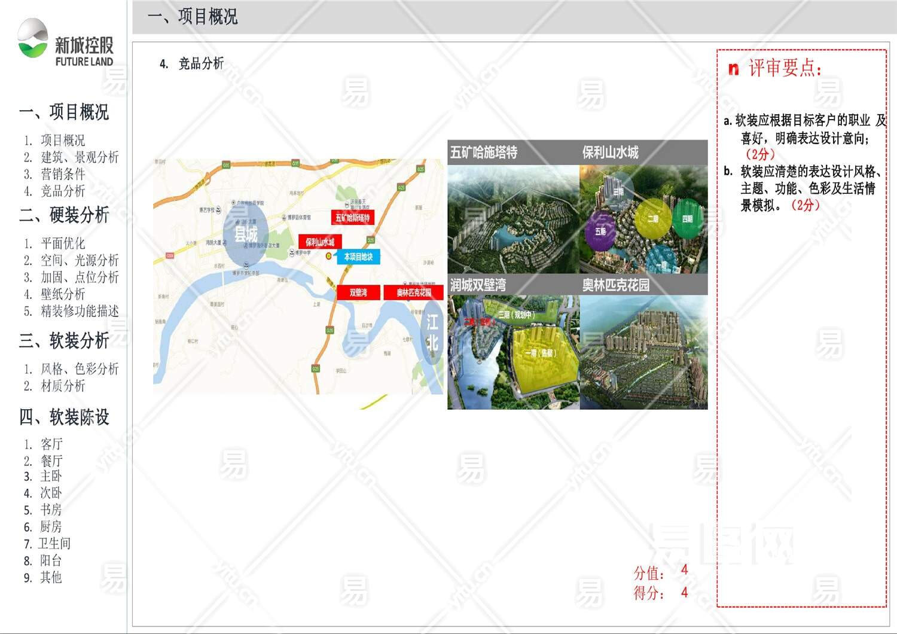Click the 江北 oval marker on map
Image resolution: width=897 pixels, height=634 pixels.
432,333
